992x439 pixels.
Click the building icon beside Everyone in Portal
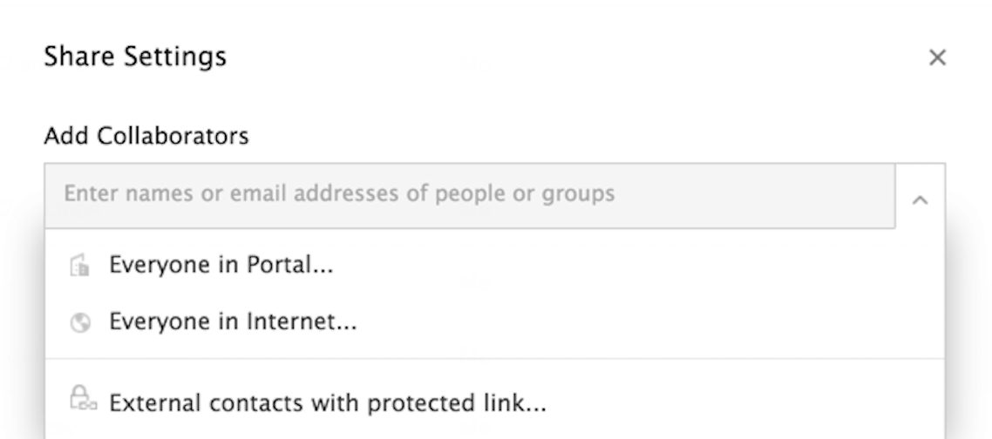click(79, 266)
